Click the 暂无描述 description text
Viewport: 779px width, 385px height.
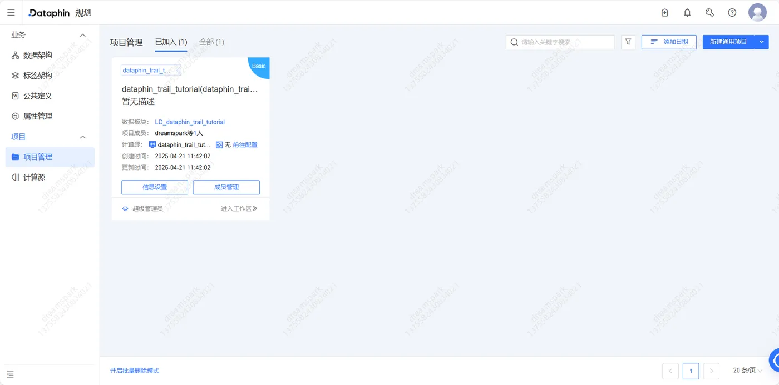pos(138,102)
